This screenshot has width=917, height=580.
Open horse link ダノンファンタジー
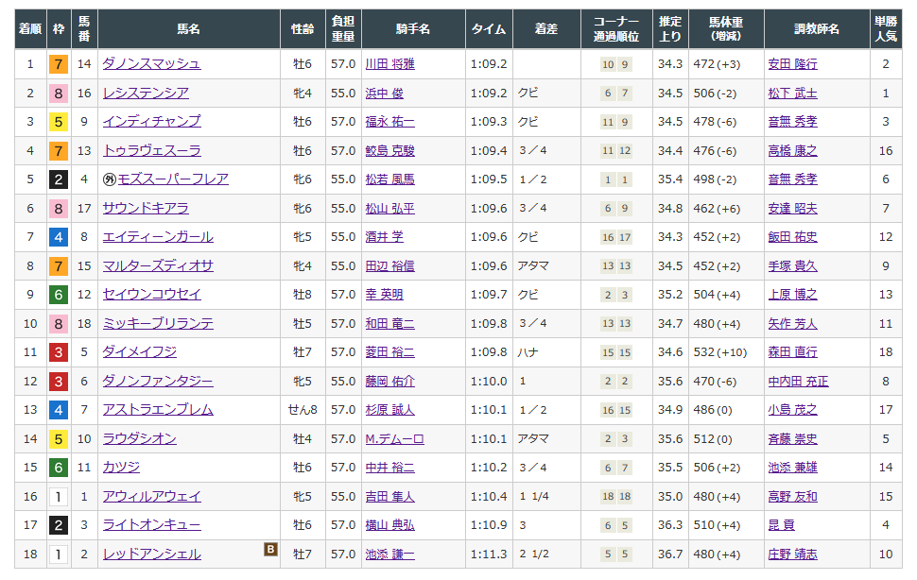coord(158,382)
